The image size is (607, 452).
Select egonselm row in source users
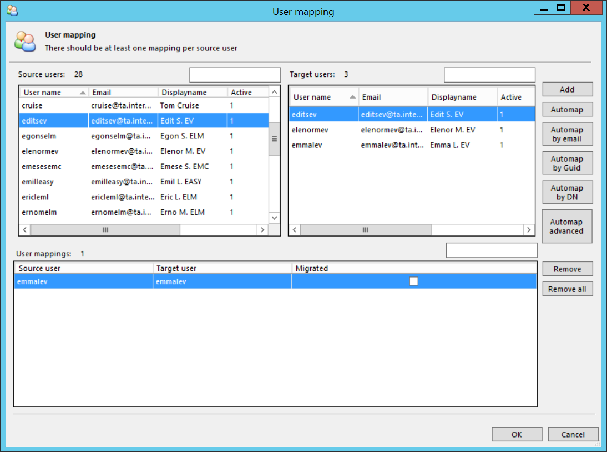(39, 136)
